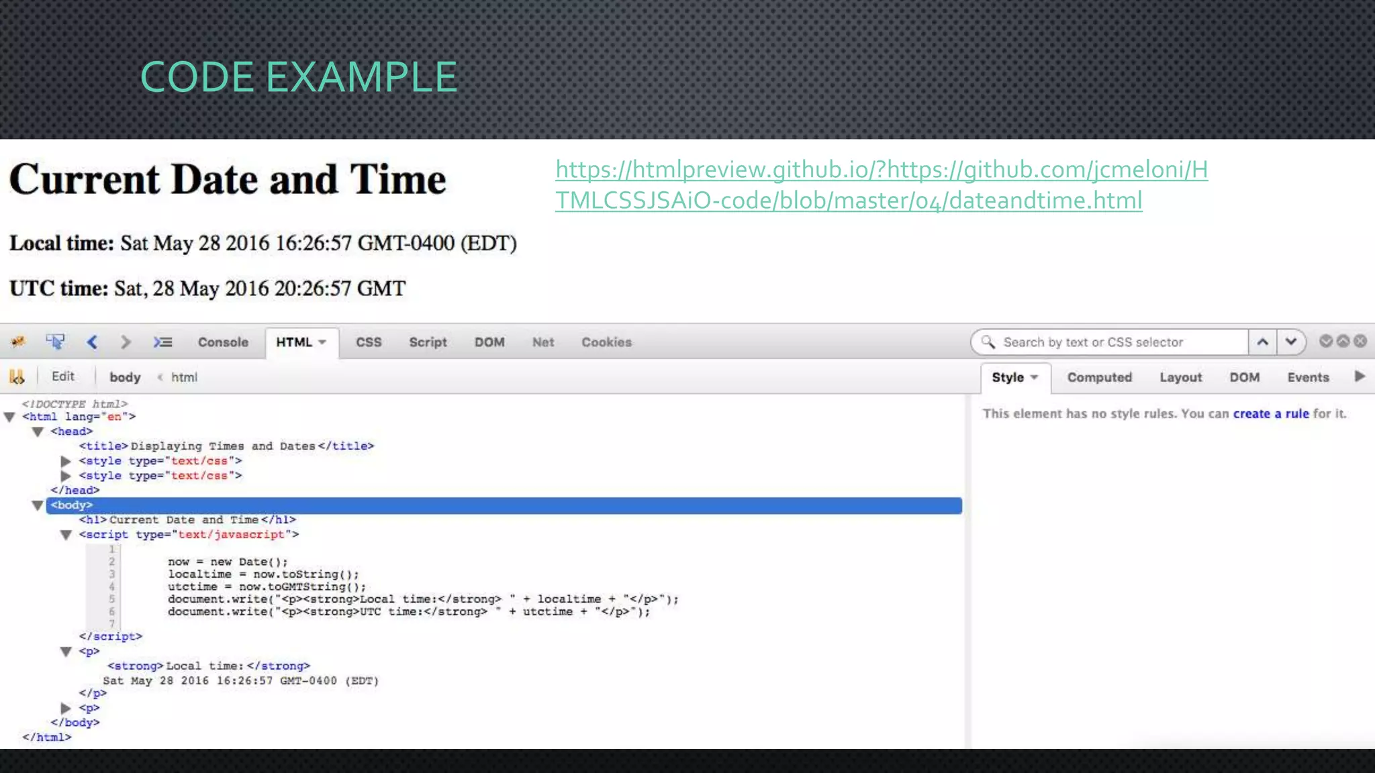Collapse the head node
This screenshot has width=1375, height=773.
point(38,431)
